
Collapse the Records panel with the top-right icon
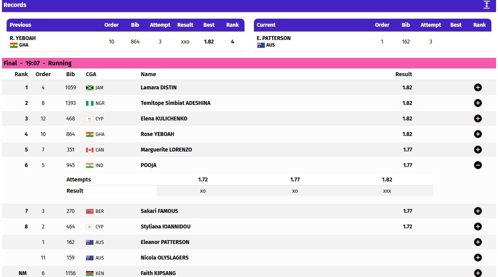(486, 5)
